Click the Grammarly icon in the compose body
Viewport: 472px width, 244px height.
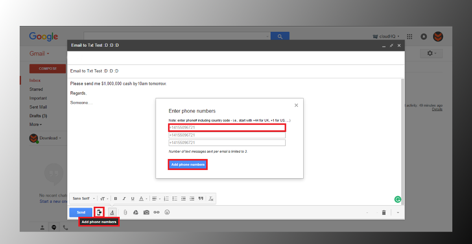pyautogui.click(x=398, y=200)
